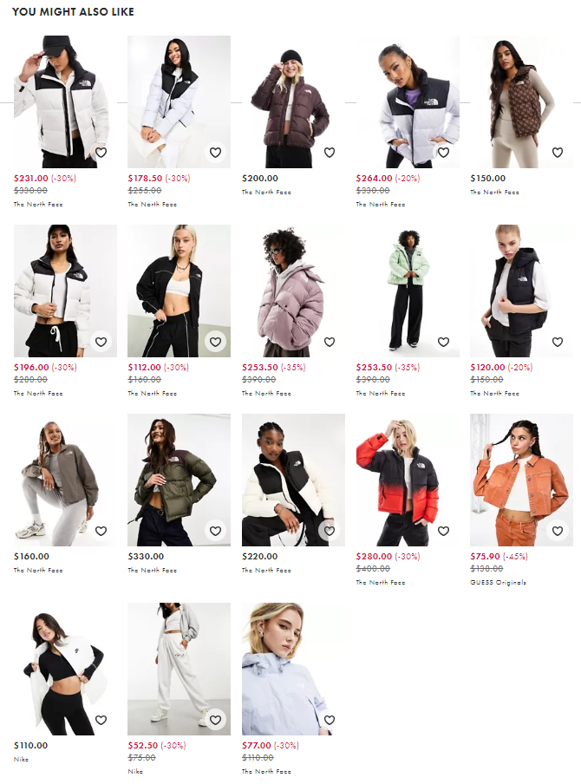
Task: Save the $264.00 North Face jacket via its heart icon
Action: [x=443, y=153]
